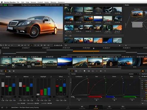Image resolution: width=147 pixels, height=110 pixels.
Task: Open the Qualifier palette icon beside Curves
Action: tap(76, 71)
